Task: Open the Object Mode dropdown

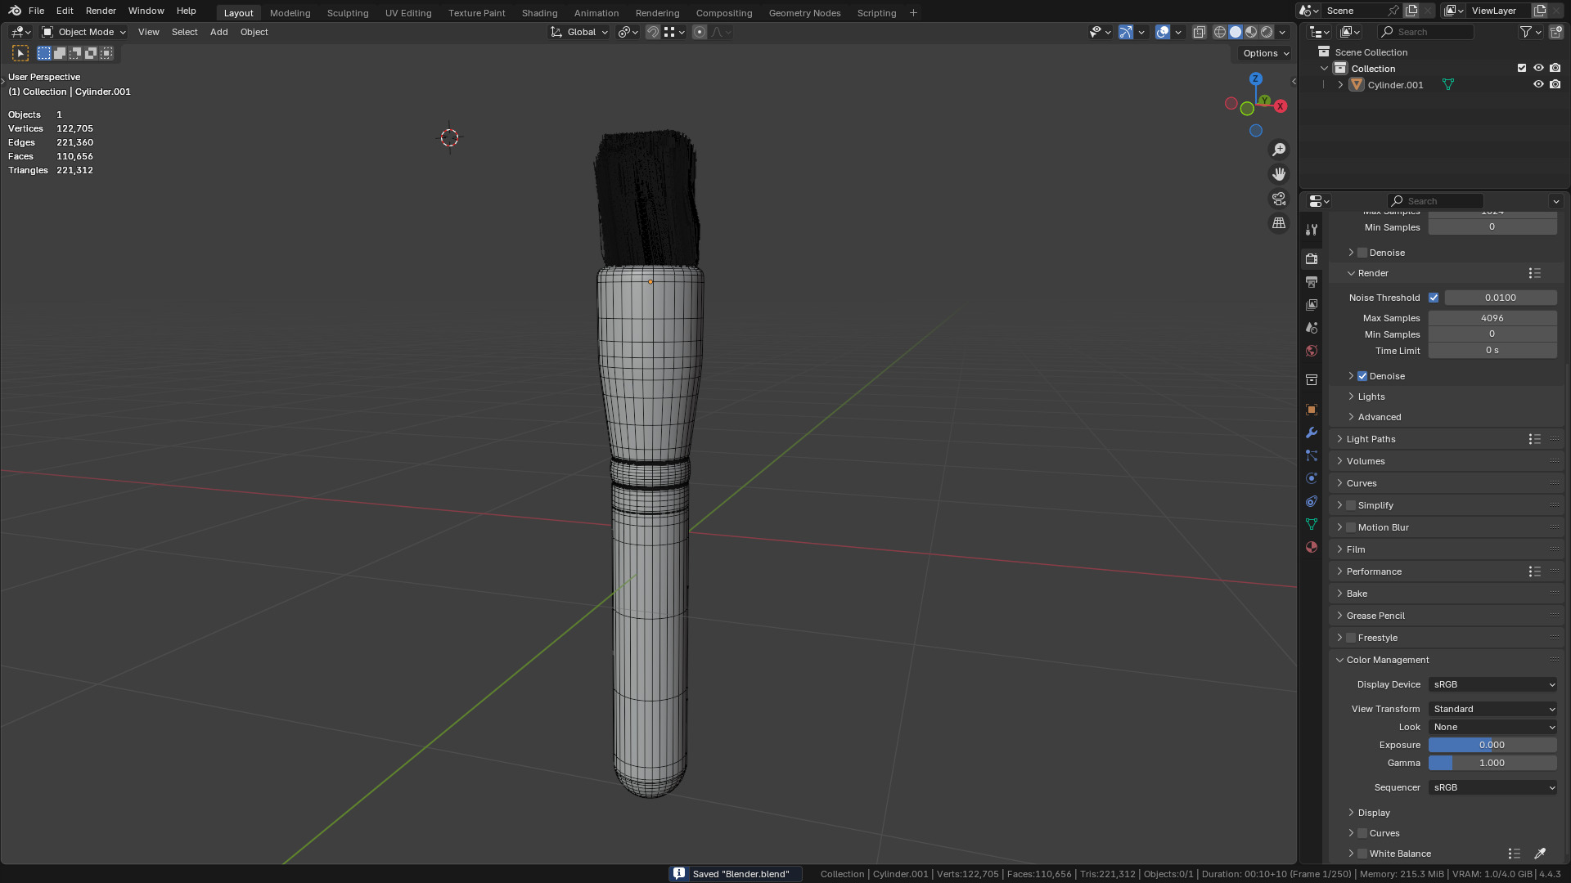Action: tap(84, 32)
